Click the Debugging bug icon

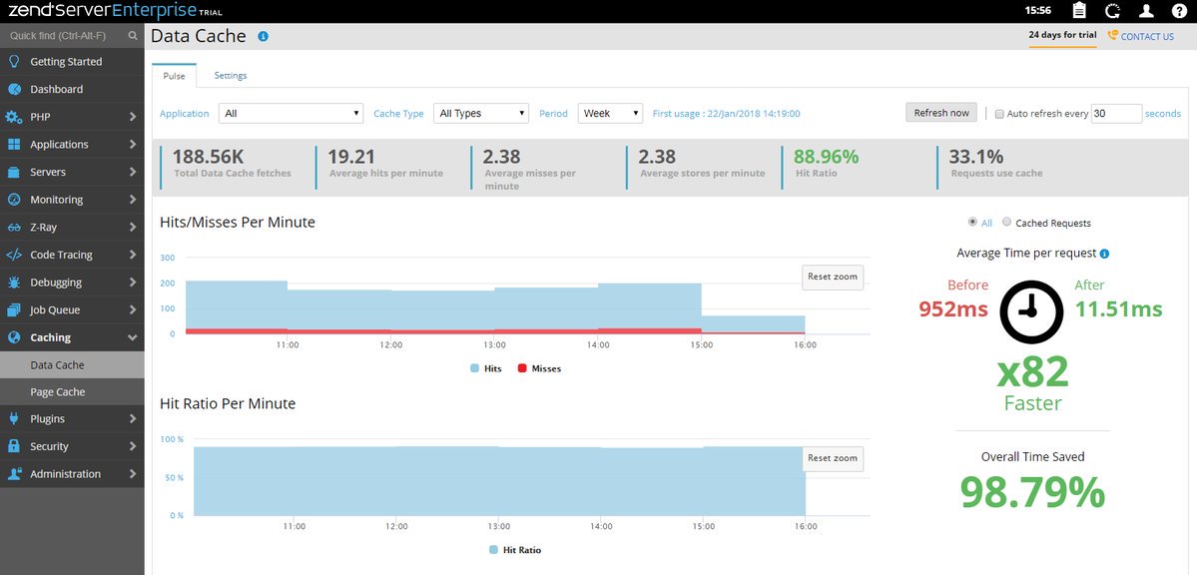coord(14,283)
